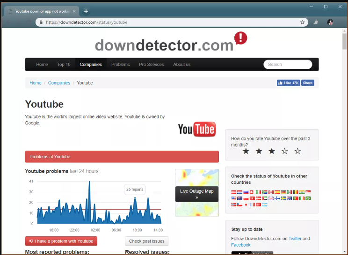The image size is (348, 255).
Task: Select the Hong Kong flag
Action: [252, 198]
